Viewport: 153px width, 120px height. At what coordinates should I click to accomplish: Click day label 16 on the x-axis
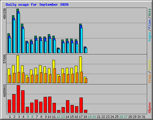pyautogui.click(x=76, y=117)
